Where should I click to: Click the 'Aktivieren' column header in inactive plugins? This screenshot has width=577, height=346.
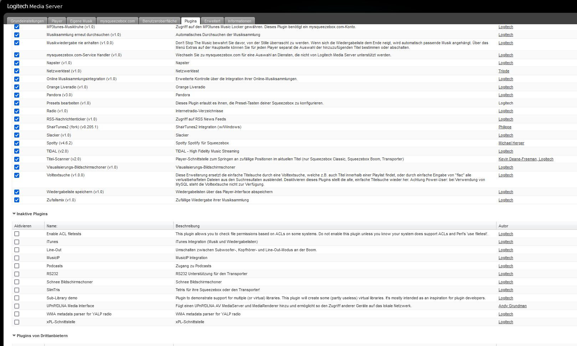click(23, 226)
